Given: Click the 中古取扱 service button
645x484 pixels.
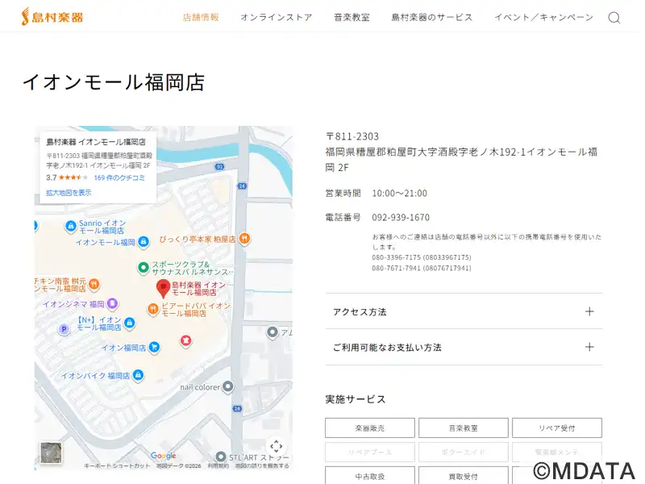Looking at the screenshot, I should point(370,476).
